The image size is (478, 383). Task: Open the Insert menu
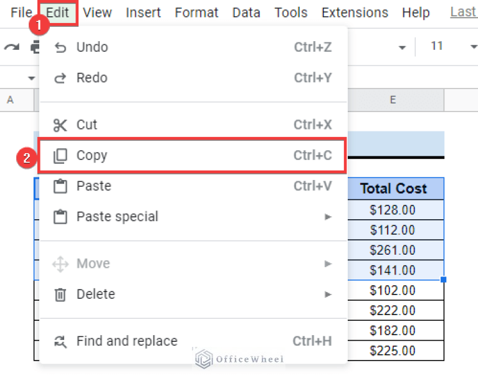tap(143, 13)
